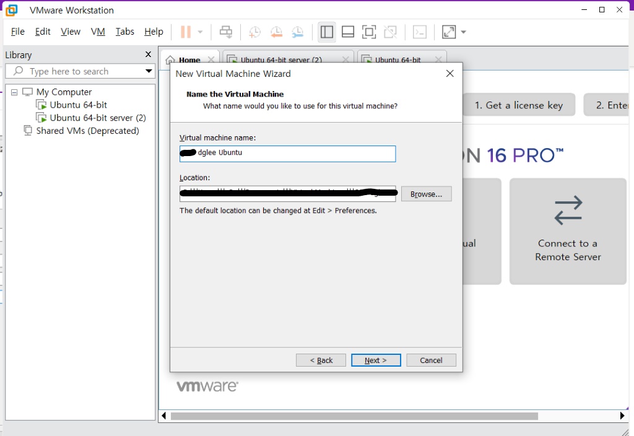
Task: Open the Snapshot Manager toolbar icon
Action: tap(298, 32)
